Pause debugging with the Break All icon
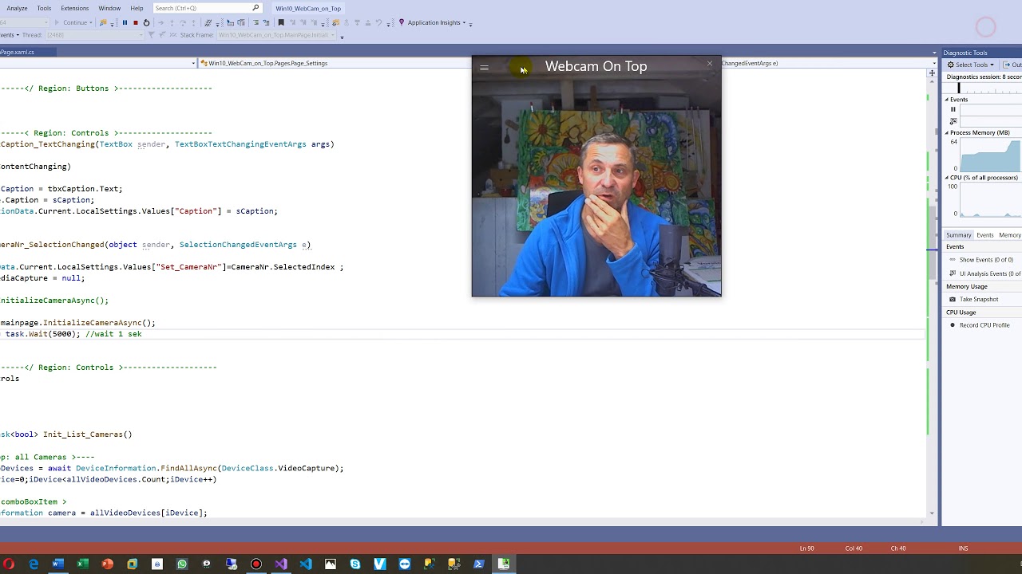This screenshot has height=574, width=1022. click(x=125, y=22)
